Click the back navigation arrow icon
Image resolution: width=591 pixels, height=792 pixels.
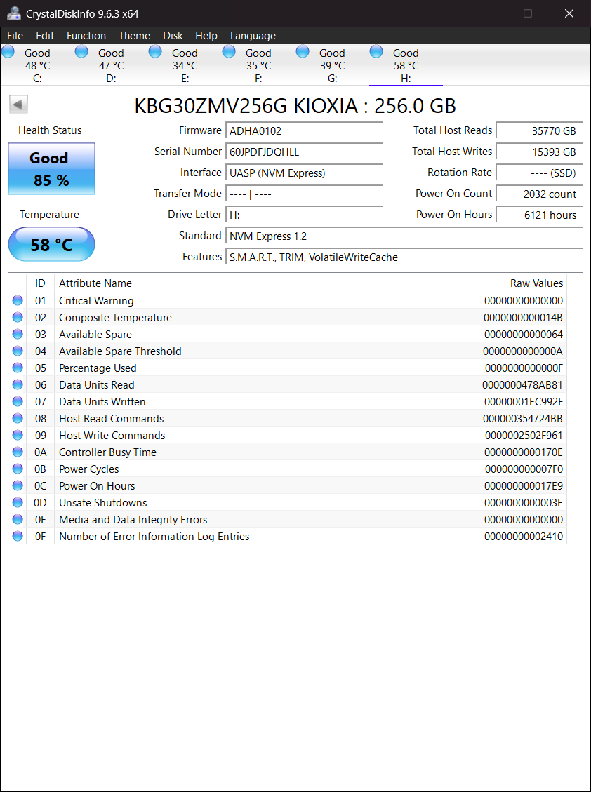(18, 104)
